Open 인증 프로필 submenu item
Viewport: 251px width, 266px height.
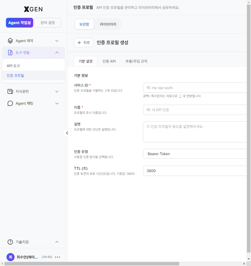pyautogui.click(x=34, y=76)
